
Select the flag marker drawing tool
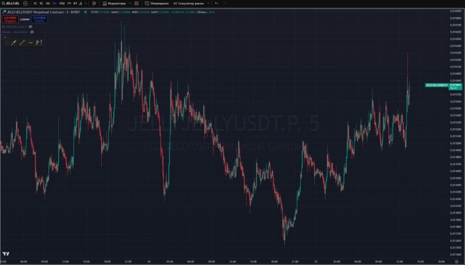point(39,43)
